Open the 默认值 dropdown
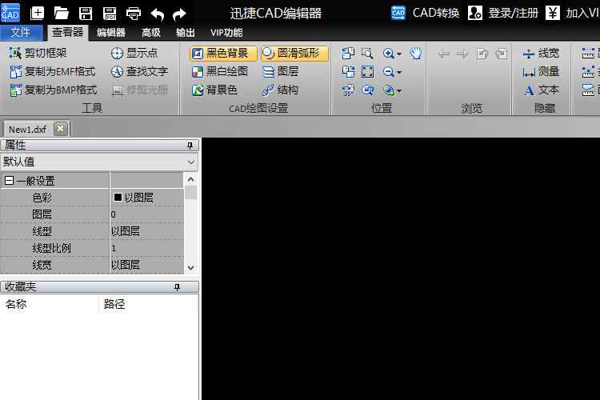The height and width of the screenshot is (400, 600). 99,162
